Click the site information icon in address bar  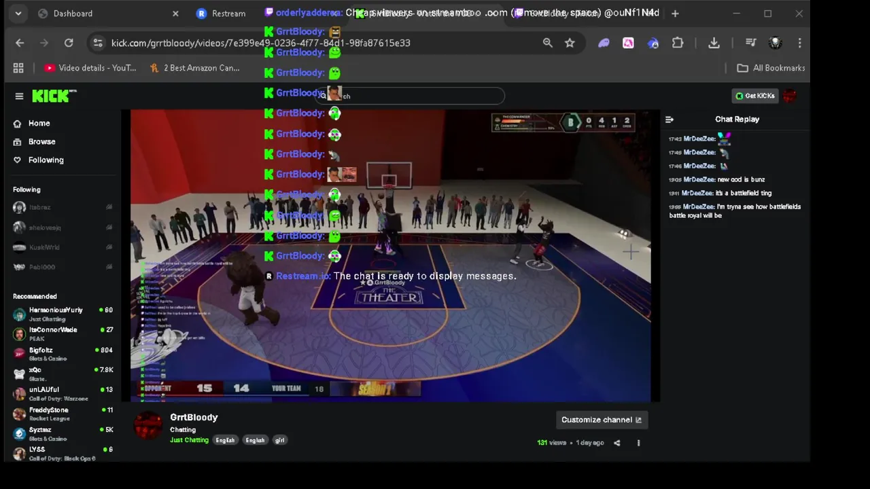click(x=98, y=43)
